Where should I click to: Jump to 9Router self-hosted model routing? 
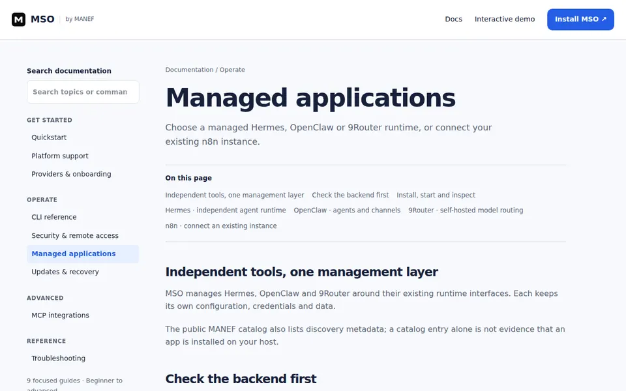click(x=466, y=210)
